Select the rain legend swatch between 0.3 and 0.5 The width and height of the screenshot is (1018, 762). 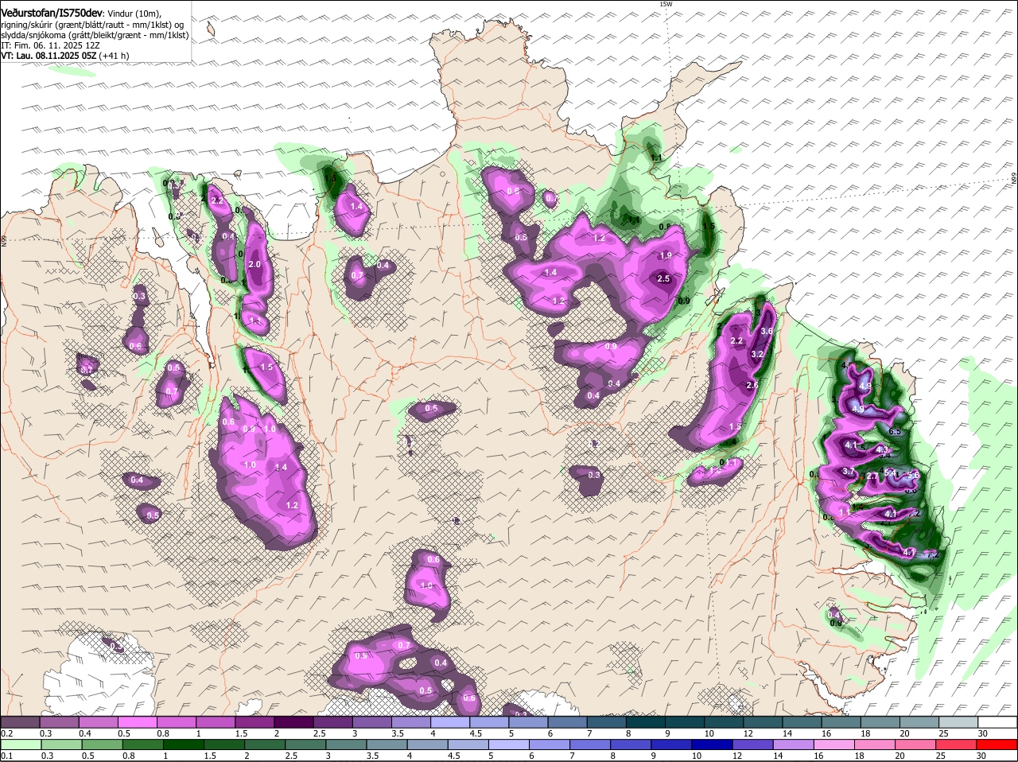(63, 744)
